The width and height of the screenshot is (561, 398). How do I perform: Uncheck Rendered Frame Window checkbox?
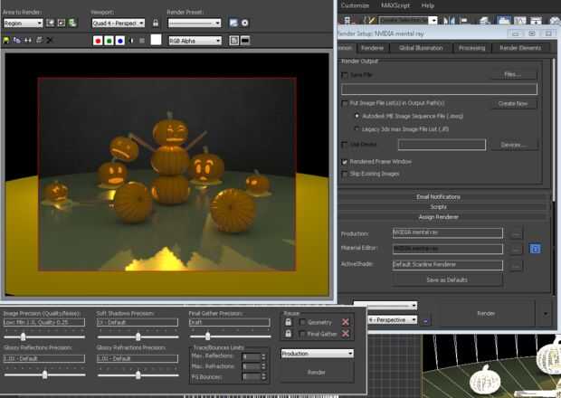click(x=344, y=161)
